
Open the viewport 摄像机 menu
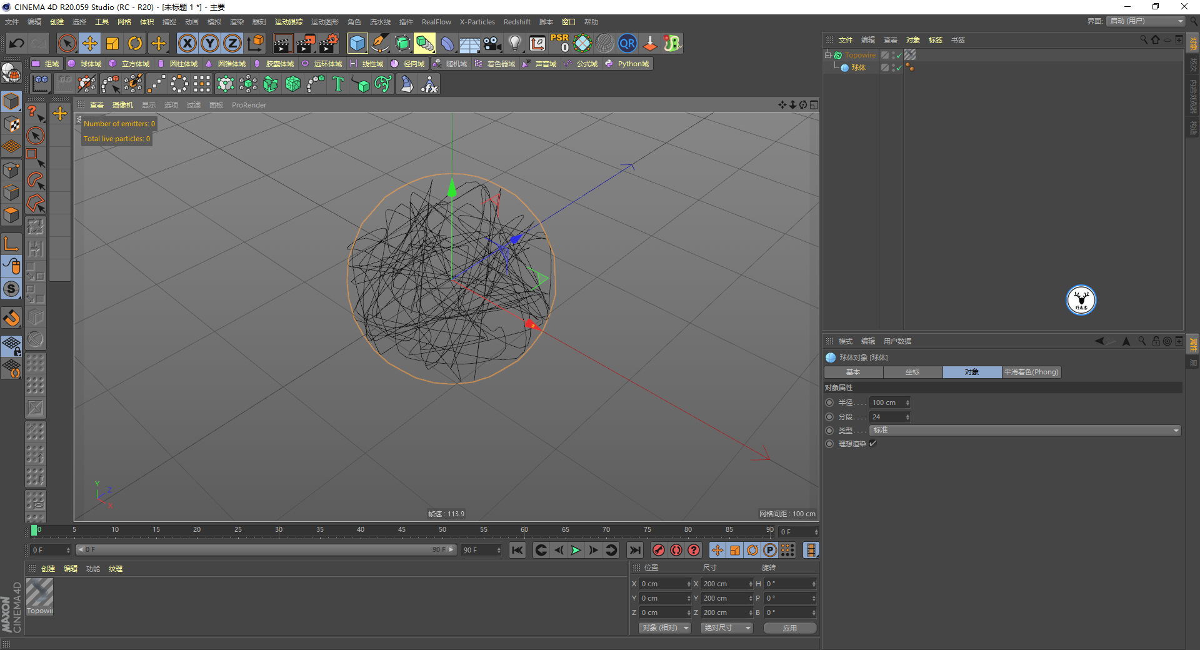[x=122, y=105]
